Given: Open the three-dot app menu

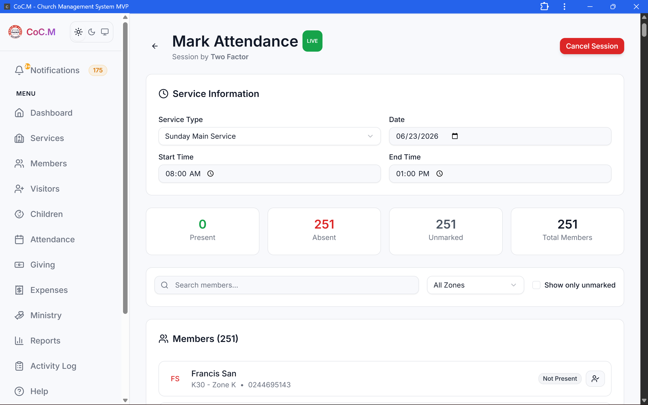Looking at the screenshot, I should pos(564,6).
